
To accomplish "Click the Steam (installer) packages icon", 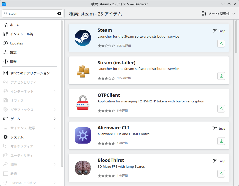I will tap(83, 71).
